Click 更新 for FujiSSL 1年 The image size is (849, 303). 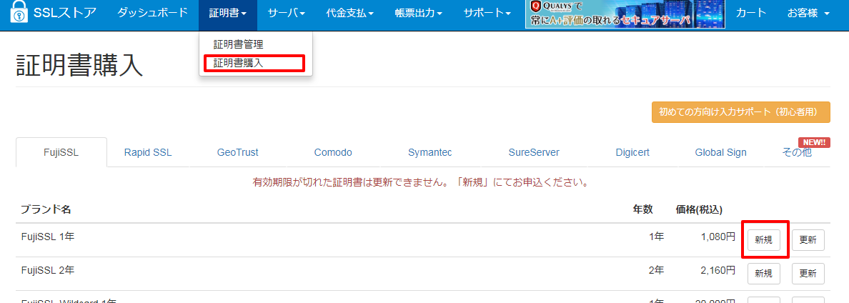pos(808,240)
